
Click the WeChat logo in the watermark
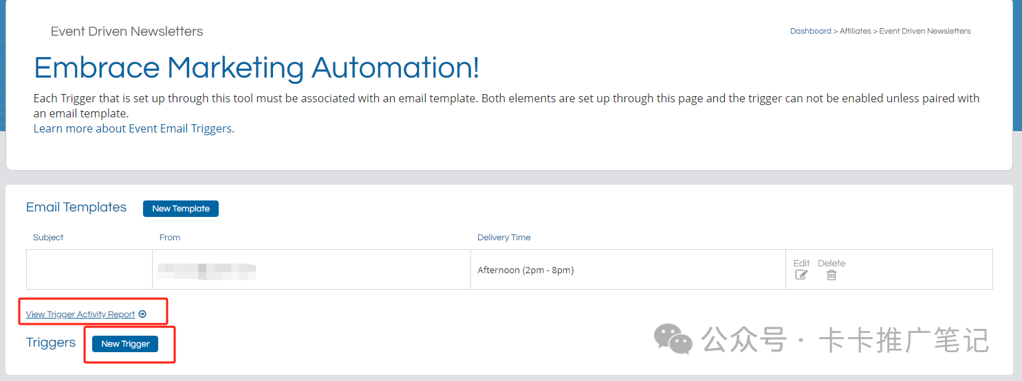(x=673, y=339)
